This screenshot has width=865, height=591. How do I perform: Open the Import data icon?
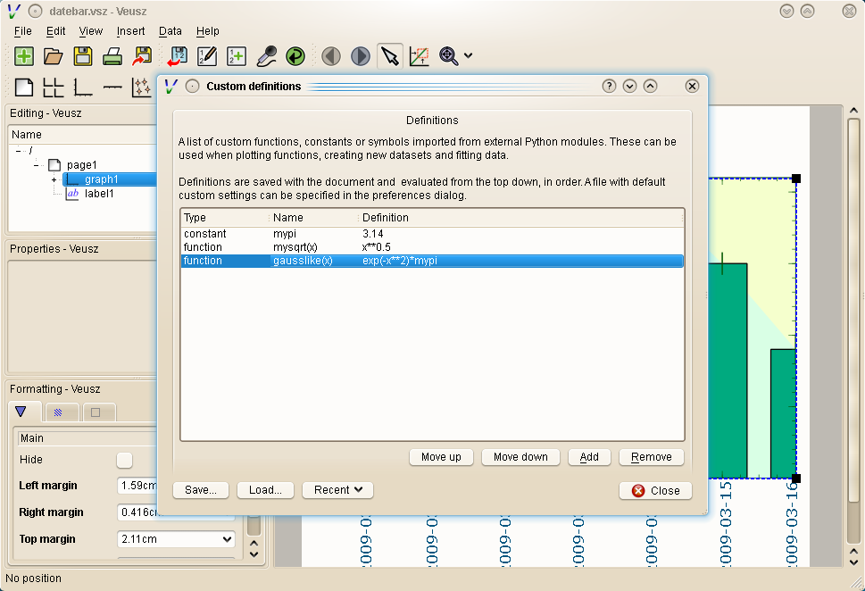coord(178,56)
